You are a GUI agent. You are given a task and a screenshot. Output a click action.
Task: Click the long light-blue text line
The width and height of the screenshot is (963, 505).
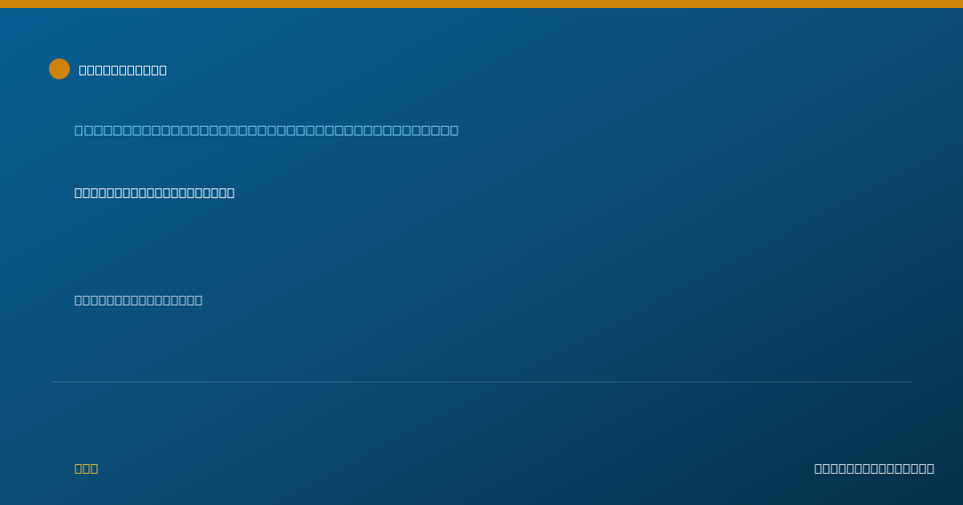click(266, 130)
